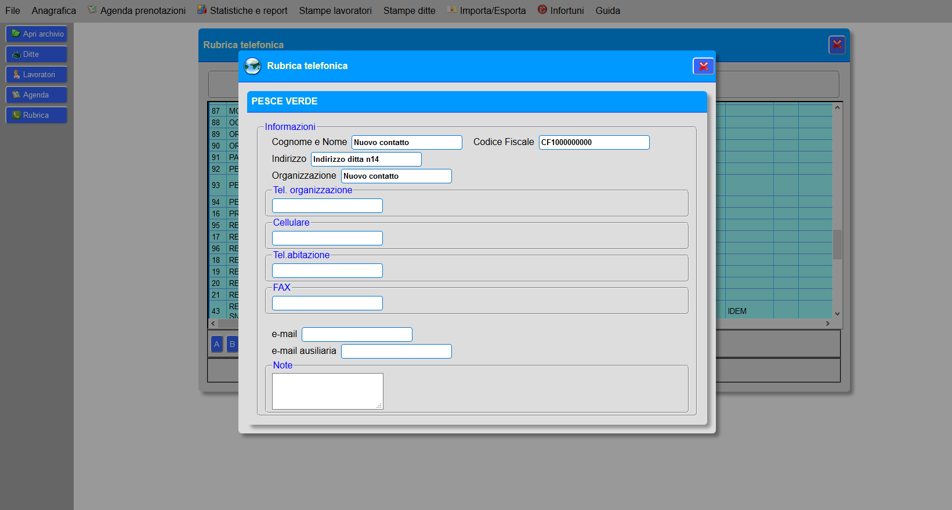This screenshot has height=510, width=952.
Task: Click the Tel.abitazione input field
Action: click(x=327, y=270)
